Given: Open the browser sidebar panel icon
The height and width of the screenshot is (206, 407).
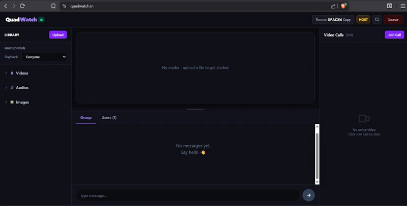Looking at the screenshot, I should coord(389,6).
